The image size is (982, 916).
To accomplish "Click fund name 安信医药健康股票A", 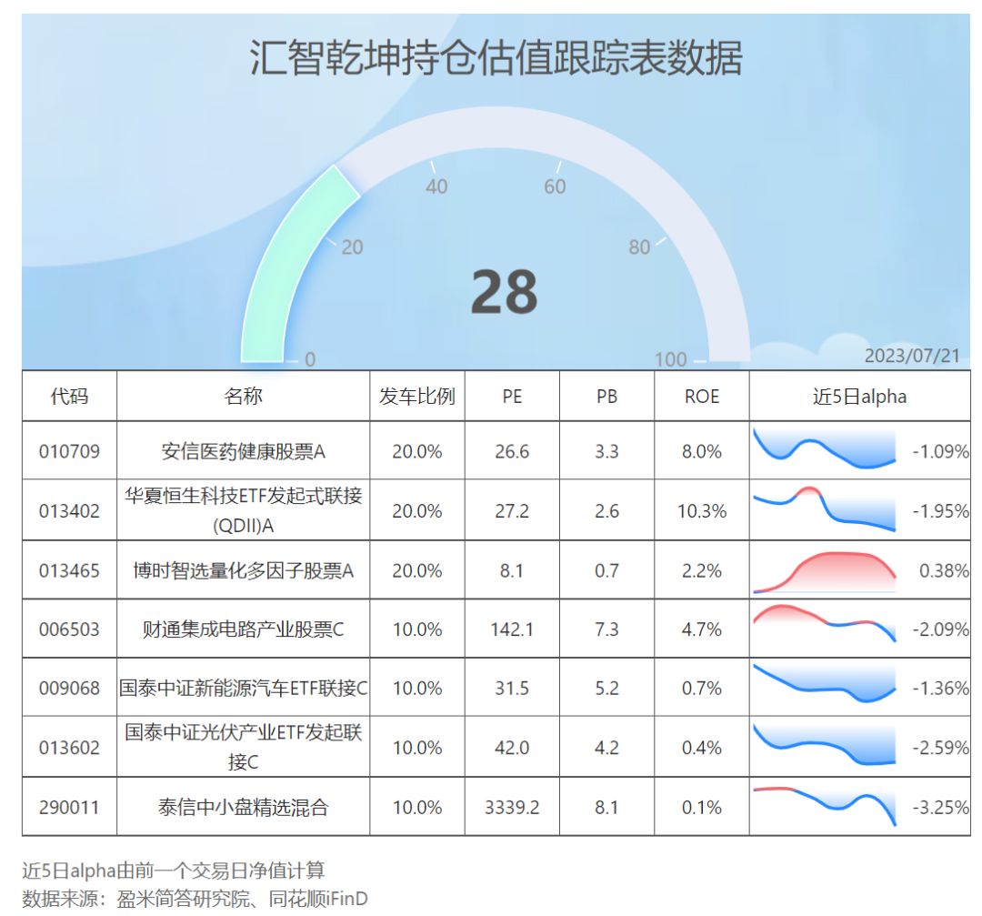I will coord(243,452).
